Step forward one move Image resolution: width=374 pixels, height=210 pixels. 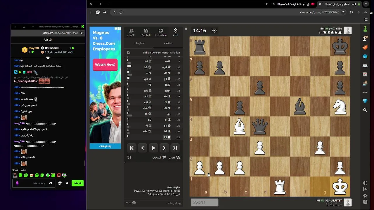pos(164,148)
